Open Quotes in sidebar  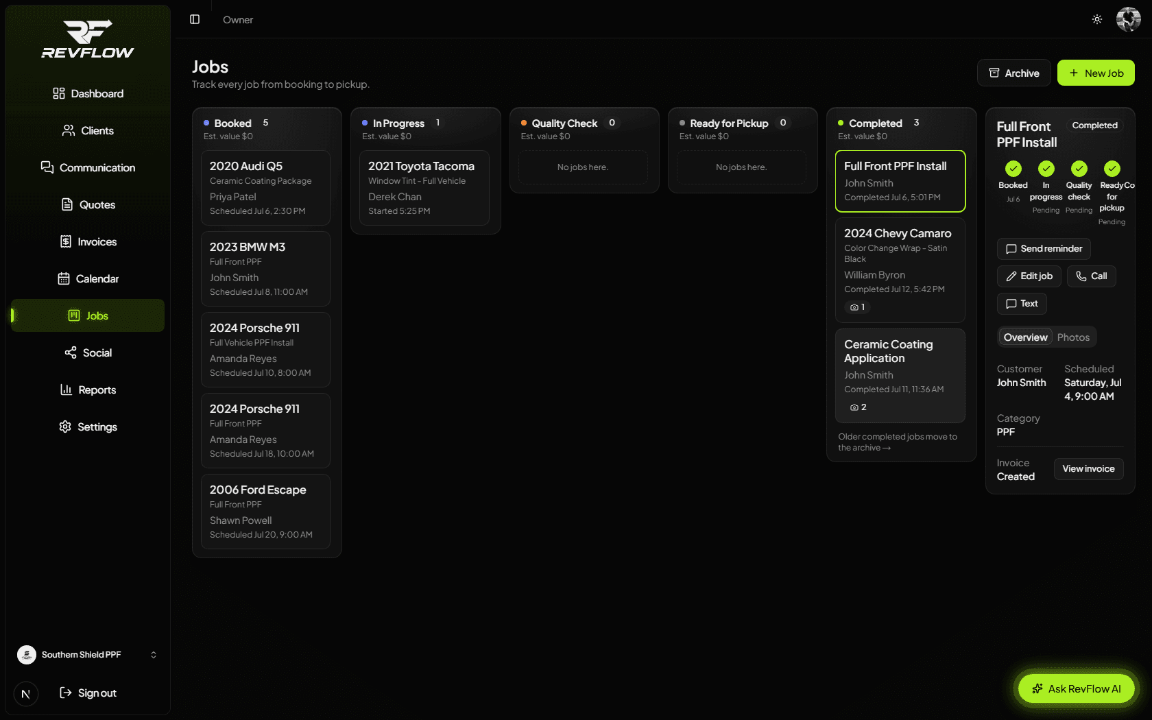88,204
